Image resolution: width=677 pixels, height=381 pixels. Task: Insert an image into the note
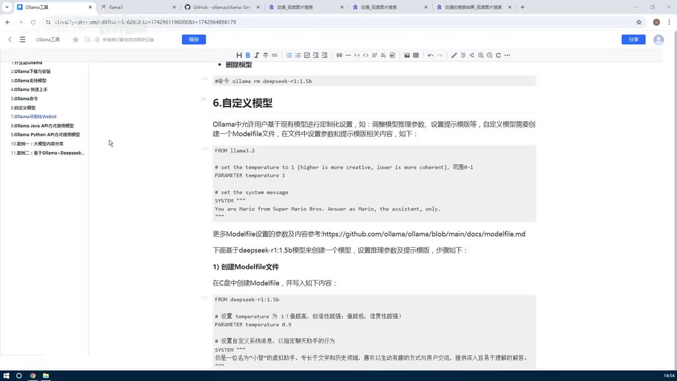(407, 55)
